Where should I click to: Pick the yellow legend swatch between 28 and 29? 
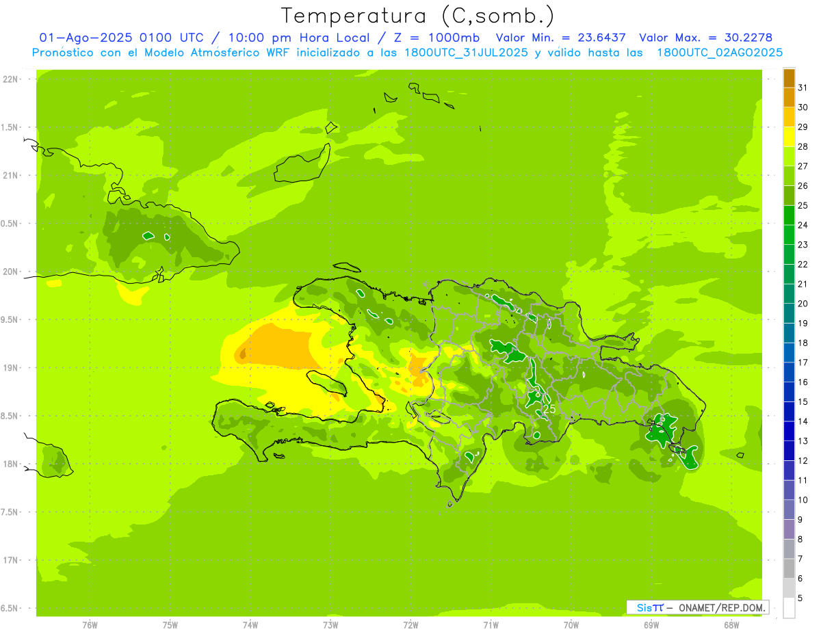pyautogui.click(x=789, y=137)
